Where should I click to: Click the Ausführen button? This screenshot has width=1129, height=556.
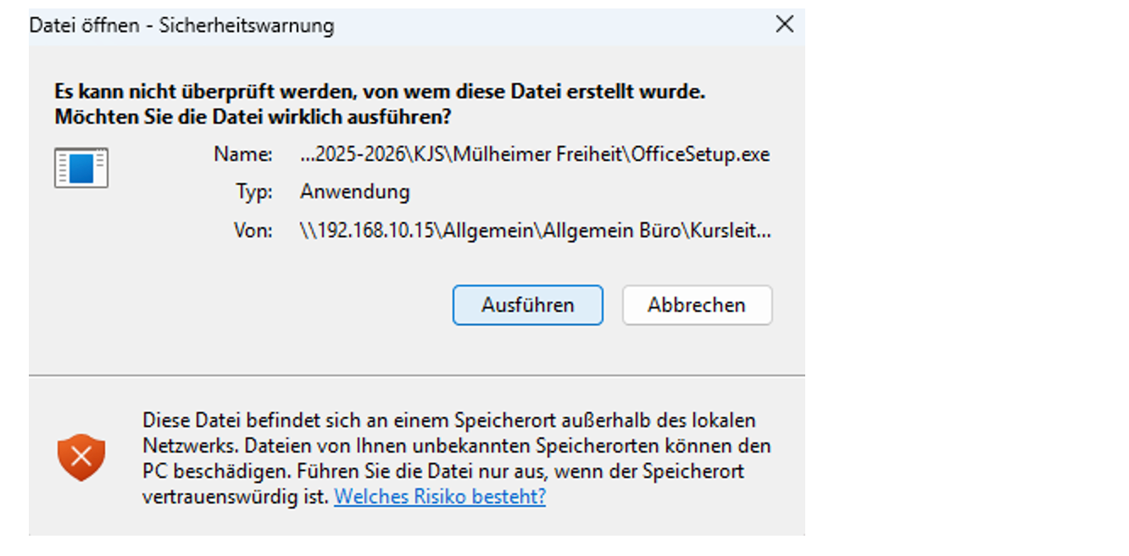point(527,305)
